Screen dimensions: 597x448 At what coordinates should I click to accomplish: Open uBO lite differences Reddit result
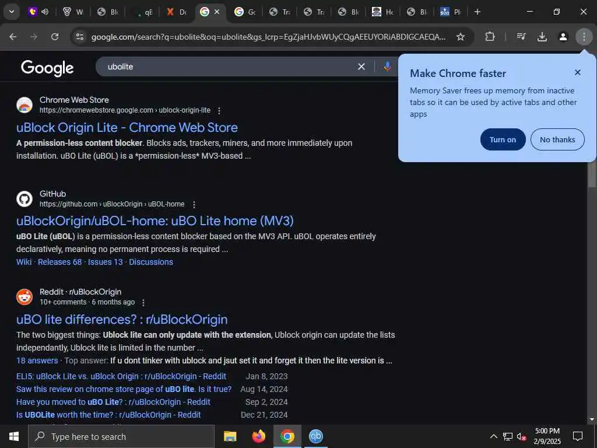coord(122,319)
